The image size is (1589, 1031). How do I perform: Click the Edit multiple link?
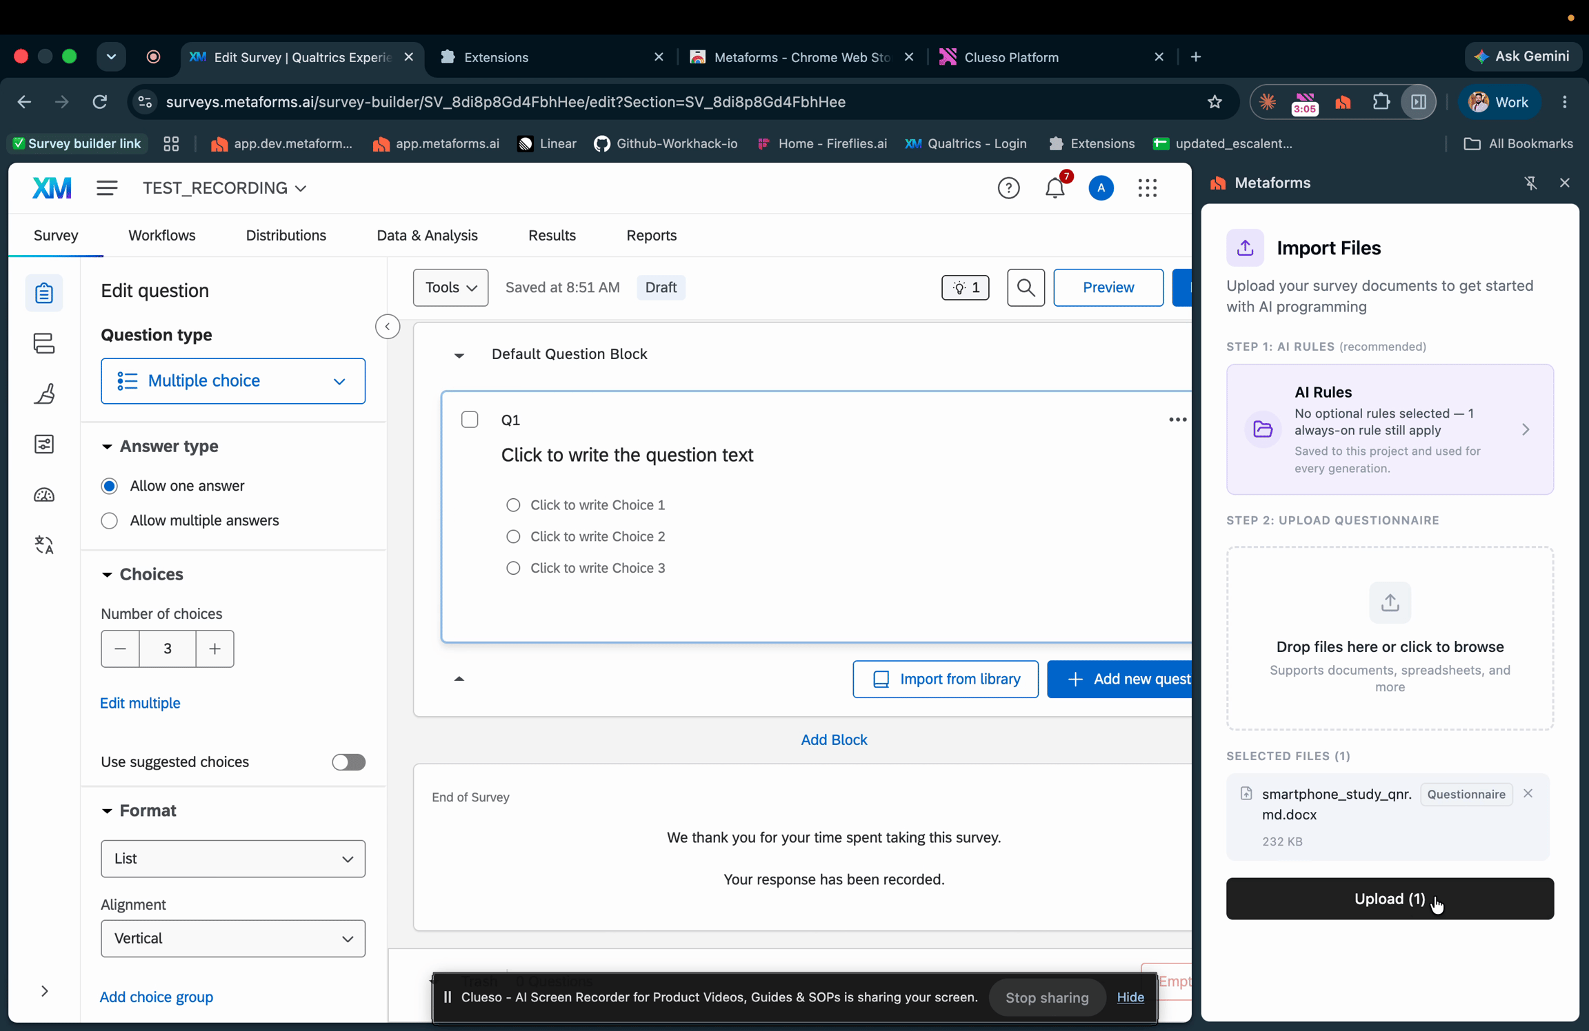(140, 703)
